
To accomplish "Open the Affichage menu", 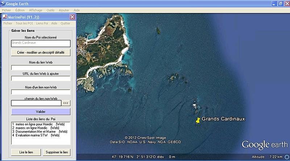I will point(36,10).
